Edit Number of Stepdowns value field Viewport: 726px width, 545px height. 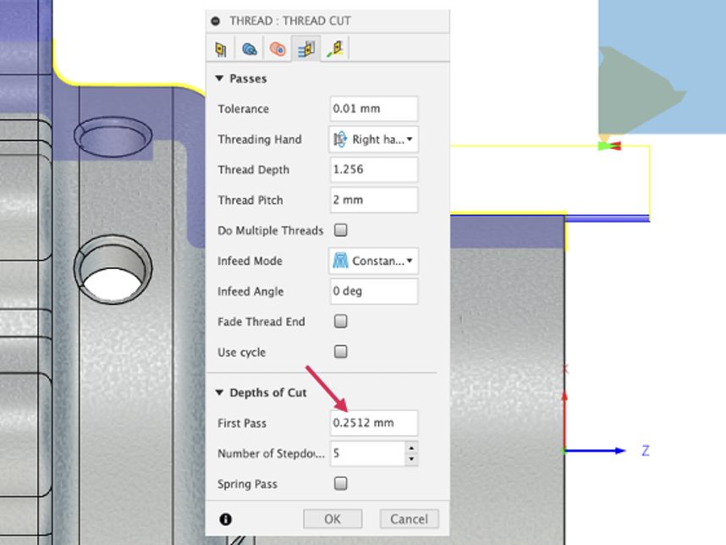367,454
